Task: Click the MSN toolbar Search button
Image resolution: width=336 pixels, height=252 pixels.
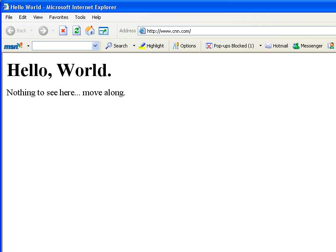Action: pos(116,46)
